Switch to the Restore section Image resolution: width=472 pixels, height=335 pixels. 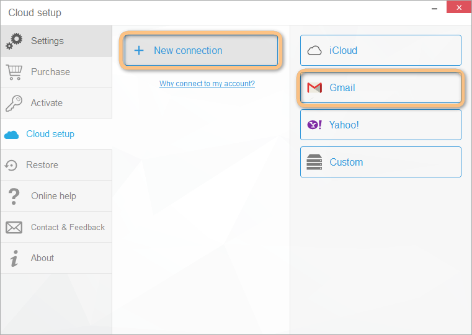tap(56, 165)
